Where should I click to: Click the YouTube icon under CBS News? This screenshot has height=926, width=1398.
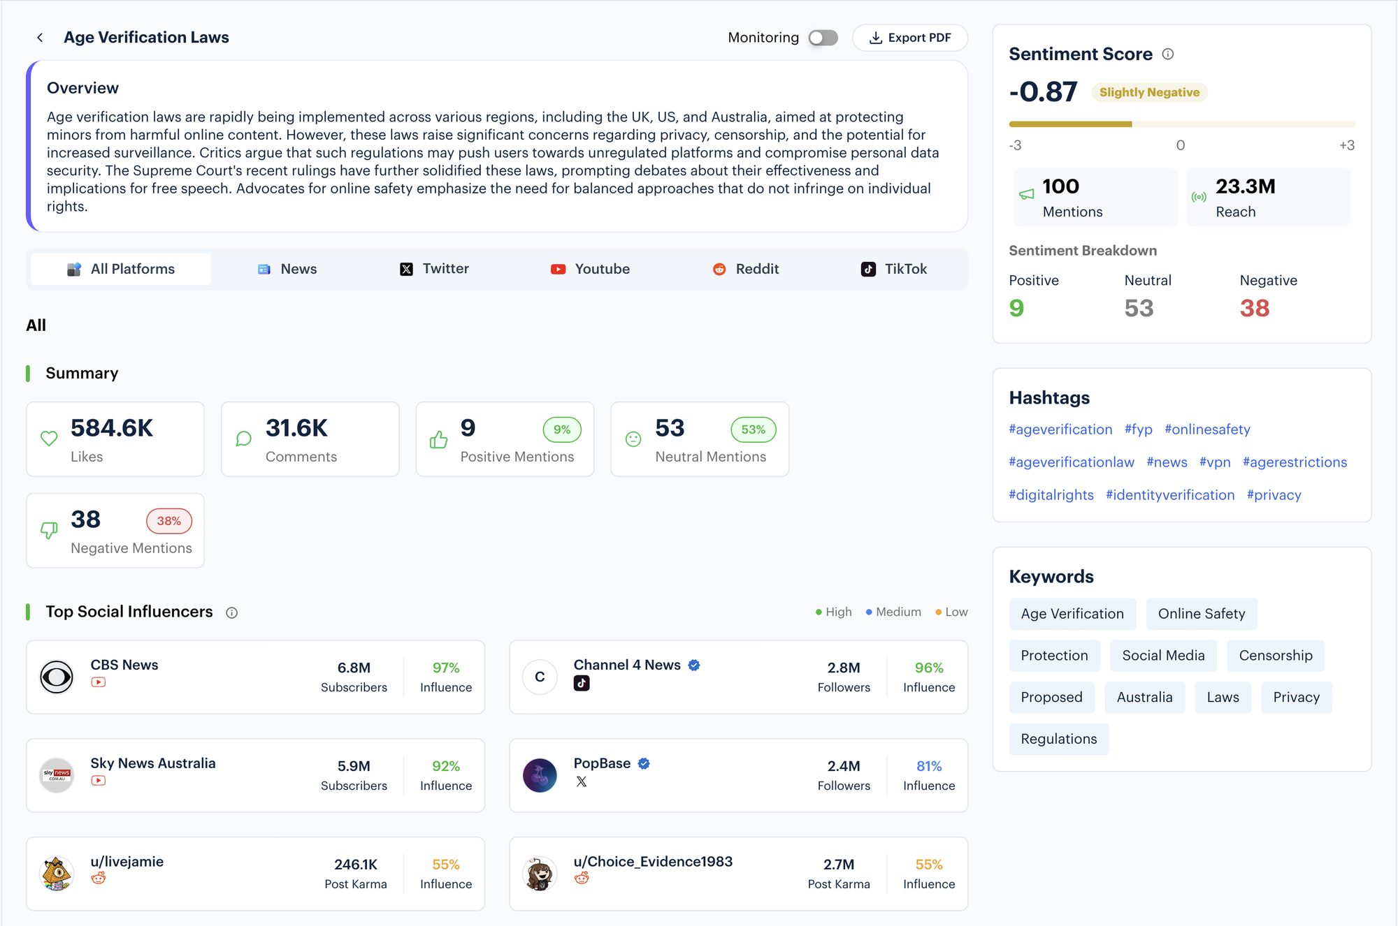99,682
